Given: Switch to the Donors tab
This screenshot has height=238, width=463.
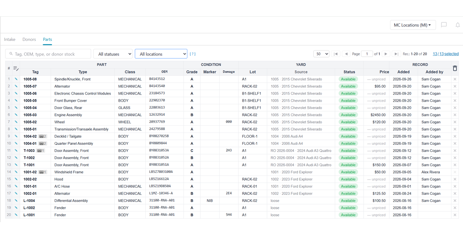Looking at the screenshot, I should [x=29, y=39].
